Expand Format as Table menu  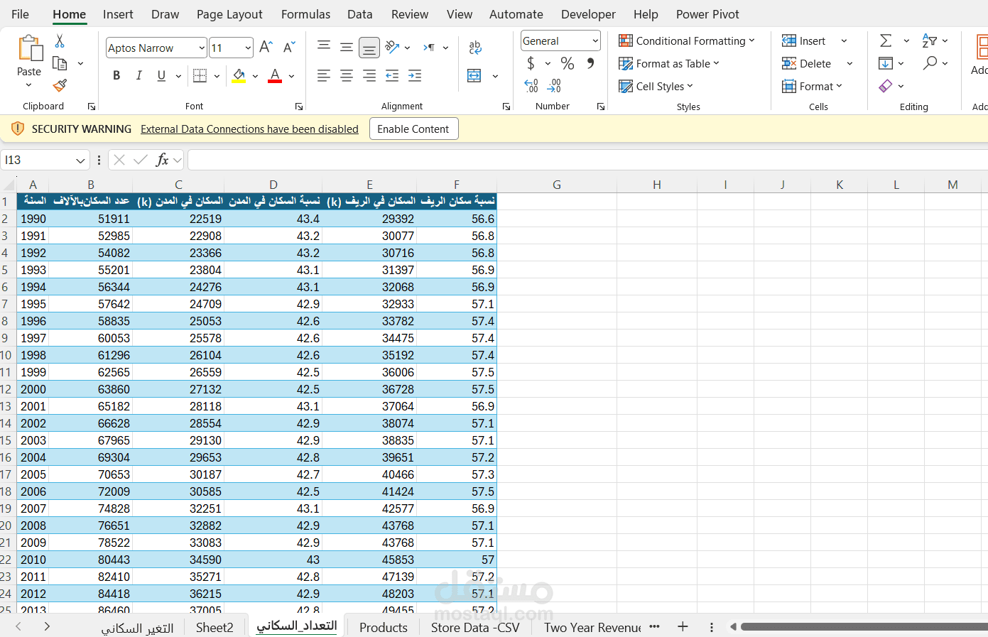pyautogui.click(x=669, y=63)
